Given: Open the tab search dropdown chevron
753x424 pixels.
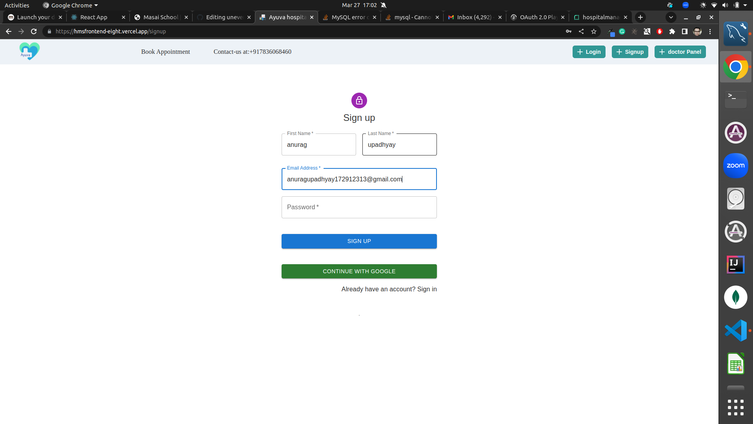Looking at the screenshot, I should coord(671,17).
